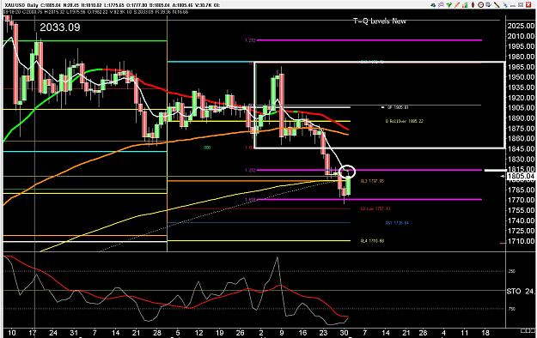Image resolution: width=537 pixels, height=338 pixels.
Task: Click the 1890.00 price scale label
Action: click(x=522, y=118)
